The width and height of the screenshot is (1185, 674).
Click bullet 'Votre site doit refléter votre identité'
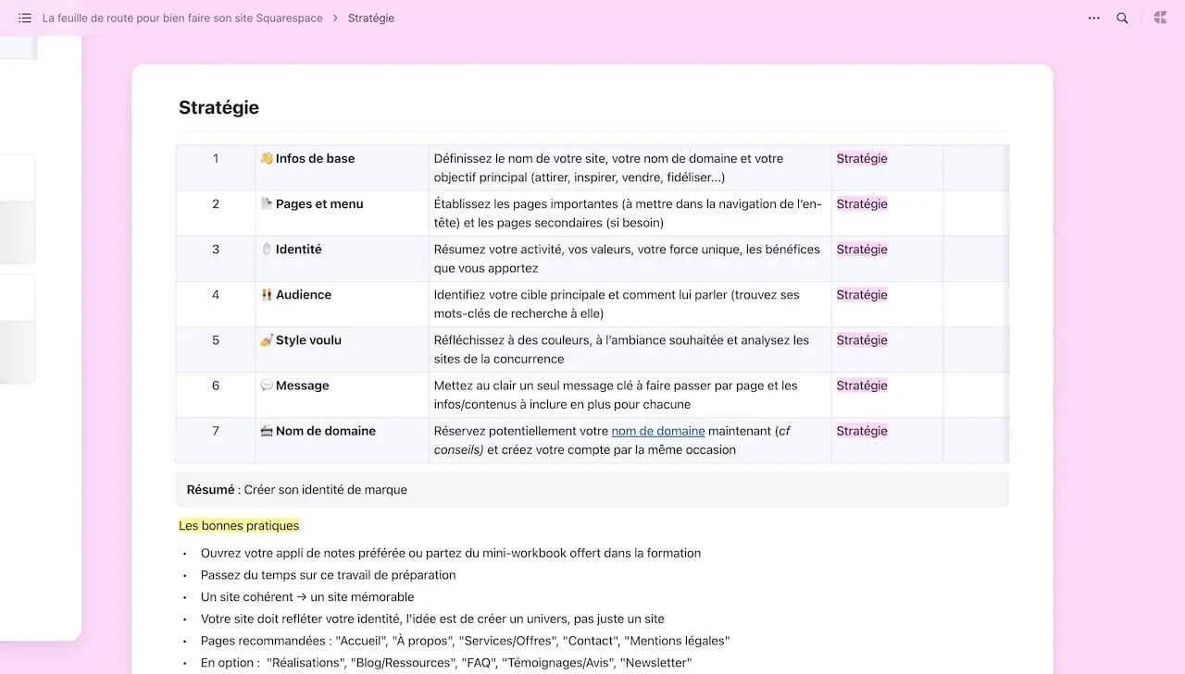(432, 619)
